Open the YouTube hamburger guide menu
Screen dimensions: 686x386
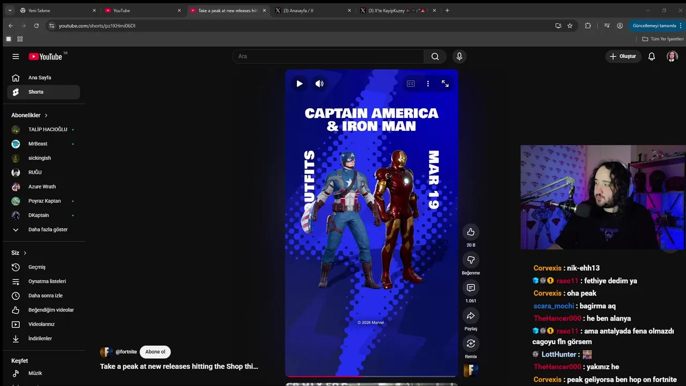click(16, 56)
